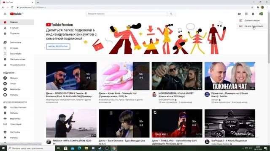Click the Месяц бесплатно button
Screen dimensions: 270x151
[58, 47]
